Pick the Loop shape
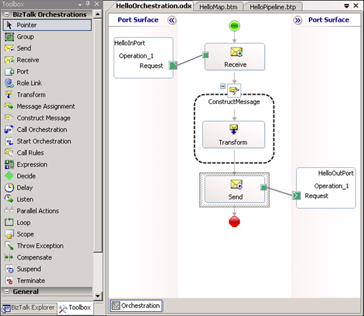Image resolution: width=364 pixels, height=316 pixels. click(47, 223)
